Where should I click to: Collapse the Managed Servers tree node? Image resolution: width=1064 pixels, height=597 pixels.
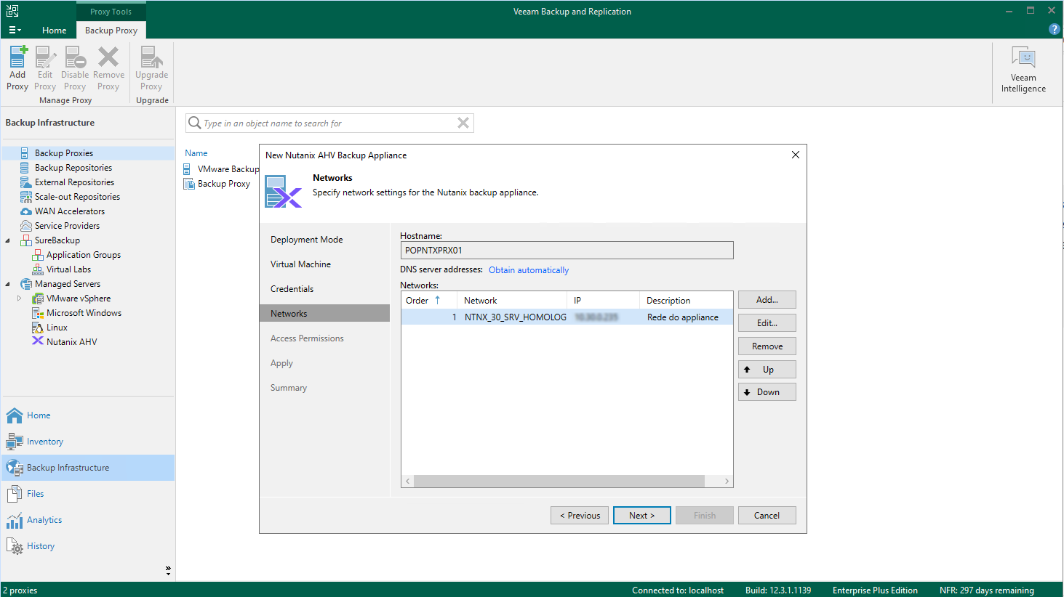(8, 284)
